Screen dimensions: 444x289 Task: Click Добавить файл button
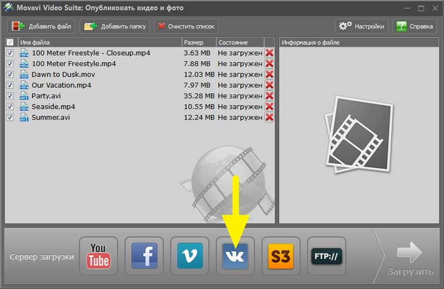pyautogui.click(x=41, y=26)
